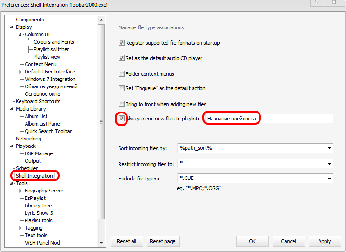Select Playlist view under Columns UI
This screenshot has width=346, height=252.
(x=47, y=57)
